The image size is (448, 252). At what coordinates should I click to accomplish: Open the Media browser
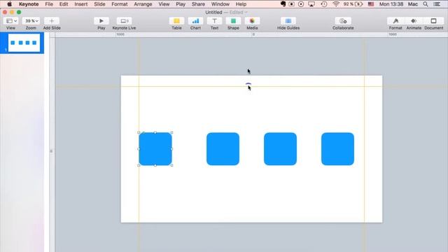click(x=252, y=21)
